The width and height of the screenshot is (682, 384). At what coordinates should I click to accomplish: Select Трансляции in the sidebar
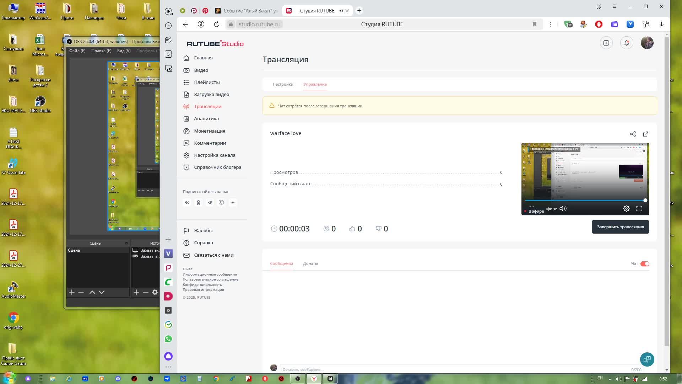[207, 107]
